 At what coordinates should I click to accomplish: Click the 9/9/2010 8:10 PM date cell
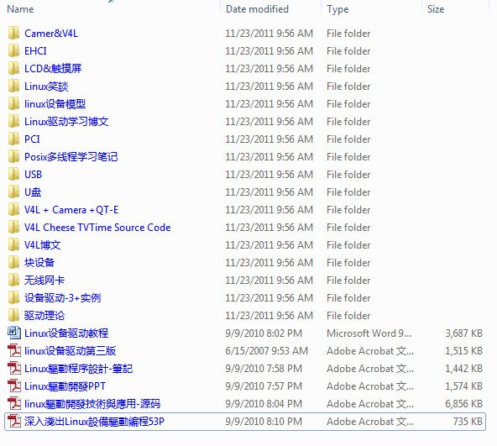[x=264, y=422]
